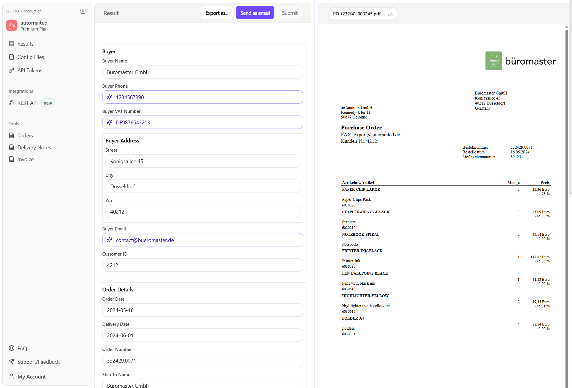Open the Invoice tool
Screen dimensions: 572x388
[x=25, y=159]
